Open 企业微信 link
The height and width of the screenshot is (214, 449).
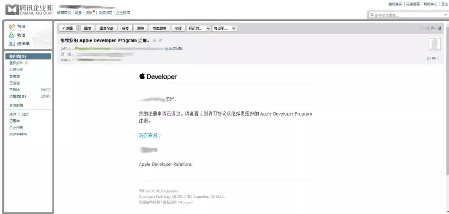(123, 12)
